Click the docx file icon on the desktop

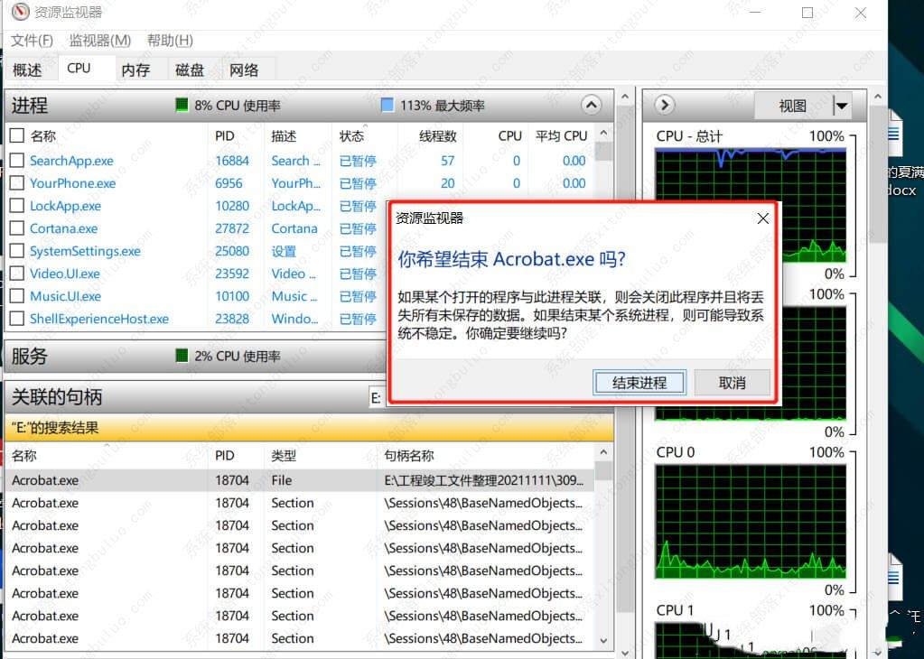[894, 135]
